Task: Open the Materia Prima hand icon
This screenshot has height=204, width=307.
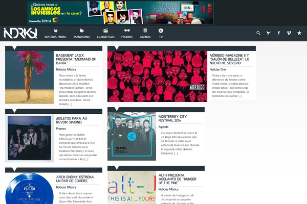Action: point(56,31)
